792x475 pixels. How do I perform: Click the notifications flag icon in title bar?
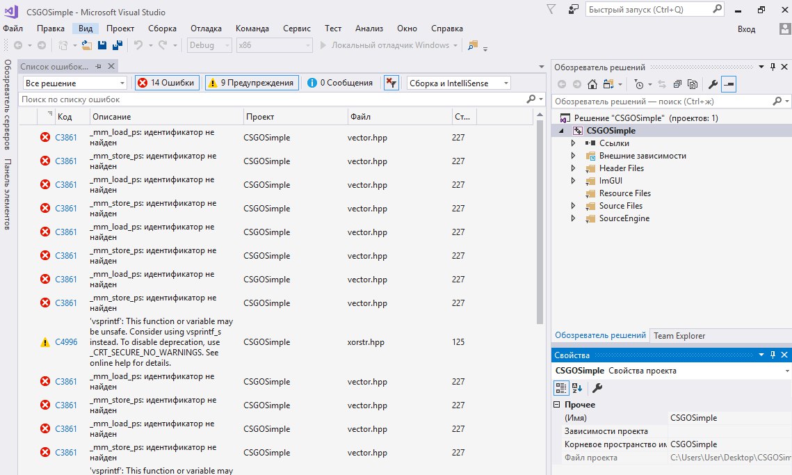tap(551, 10)
